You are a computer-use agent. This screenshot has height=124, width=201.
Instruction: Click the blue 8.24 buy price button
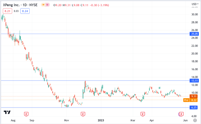click(25, 11)
